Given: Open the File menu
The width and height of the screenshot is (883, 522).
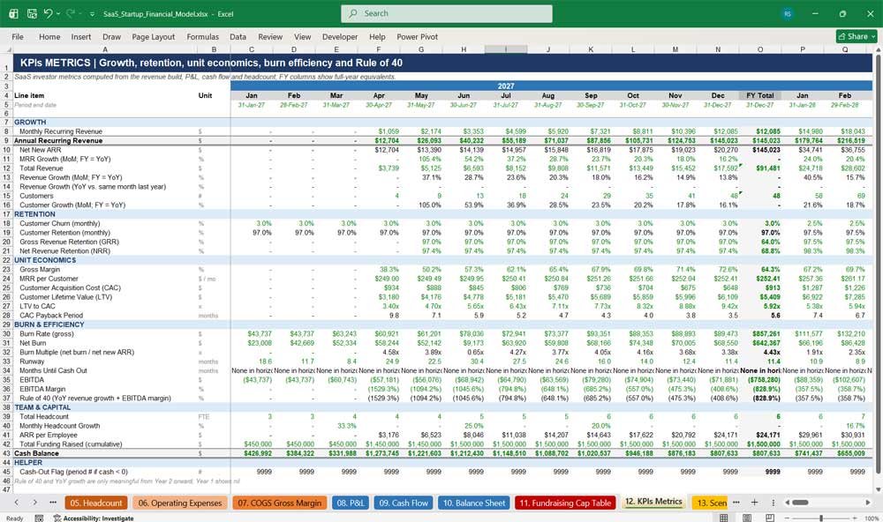Looking at the screenshot, I should click(18, 36).
